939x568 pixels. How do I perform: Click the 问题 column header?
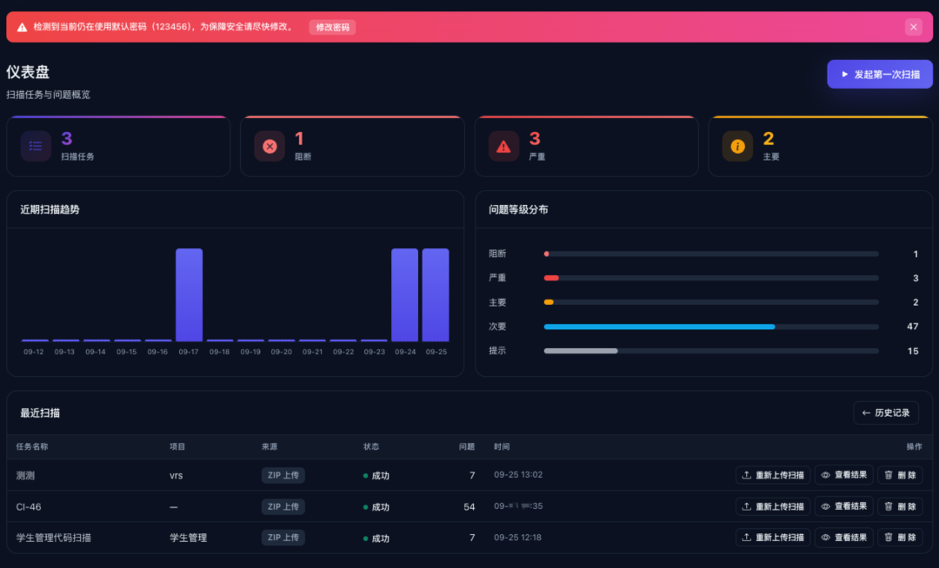pyautogui.click(x=467, y=446)
